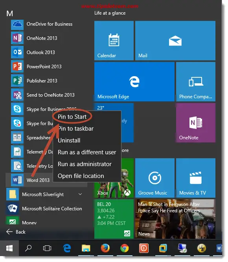Click the letter M group header
This screenshot has height=262, width=228.
click(x=10, y=13)
